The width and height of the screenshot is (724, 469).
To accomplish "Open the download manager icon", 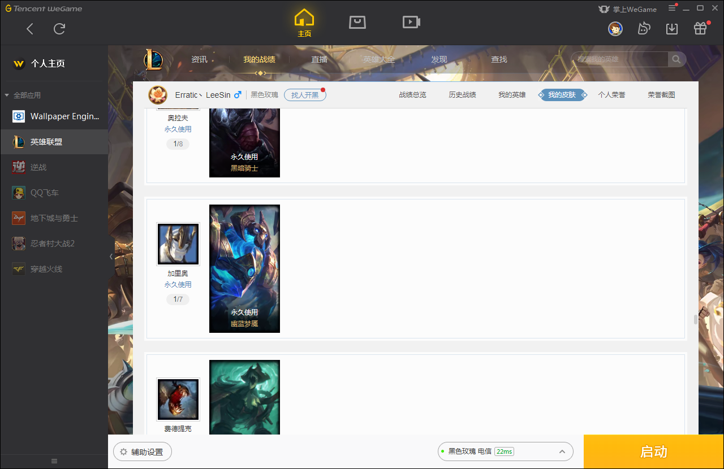I will tap(672, 29).
